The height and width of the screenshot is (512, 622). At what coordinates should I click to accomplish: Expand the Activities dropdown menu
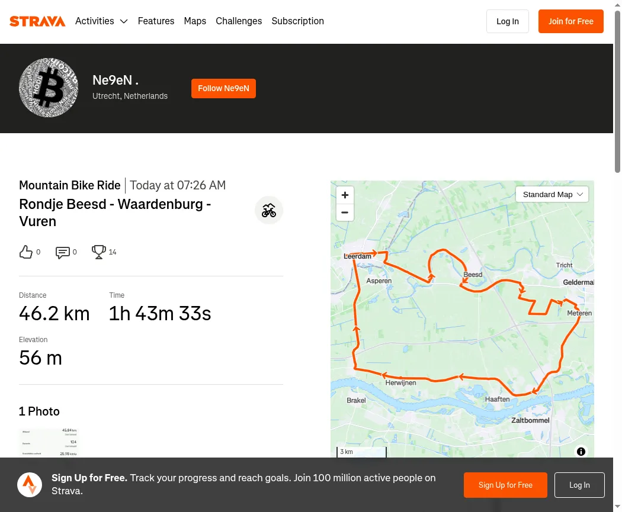[101, 21]
